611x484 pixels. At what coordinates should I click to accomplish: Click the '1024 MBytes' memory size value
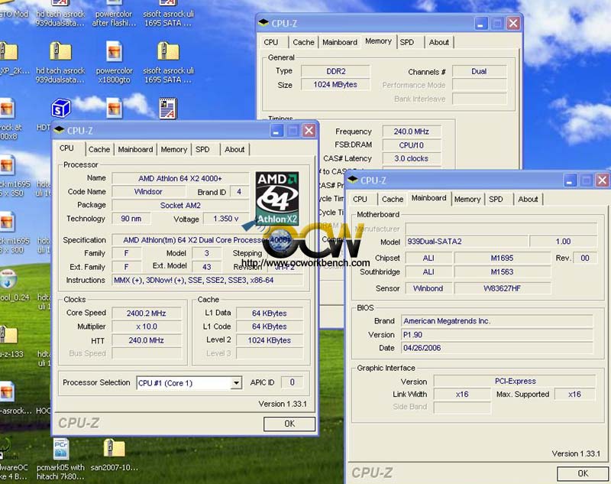(x=335, y=85)
